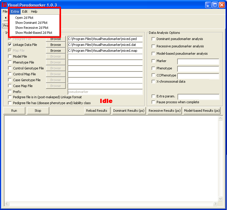227x210 pixels.
Task: Click the CCPhenotype text field
Action: 198,76
